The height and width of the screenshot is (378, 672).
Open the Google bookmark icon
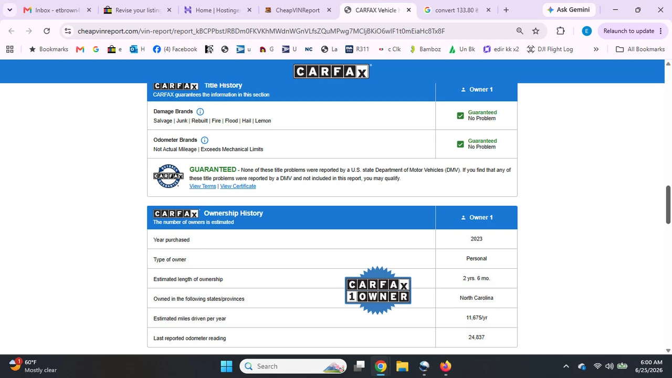96,49
